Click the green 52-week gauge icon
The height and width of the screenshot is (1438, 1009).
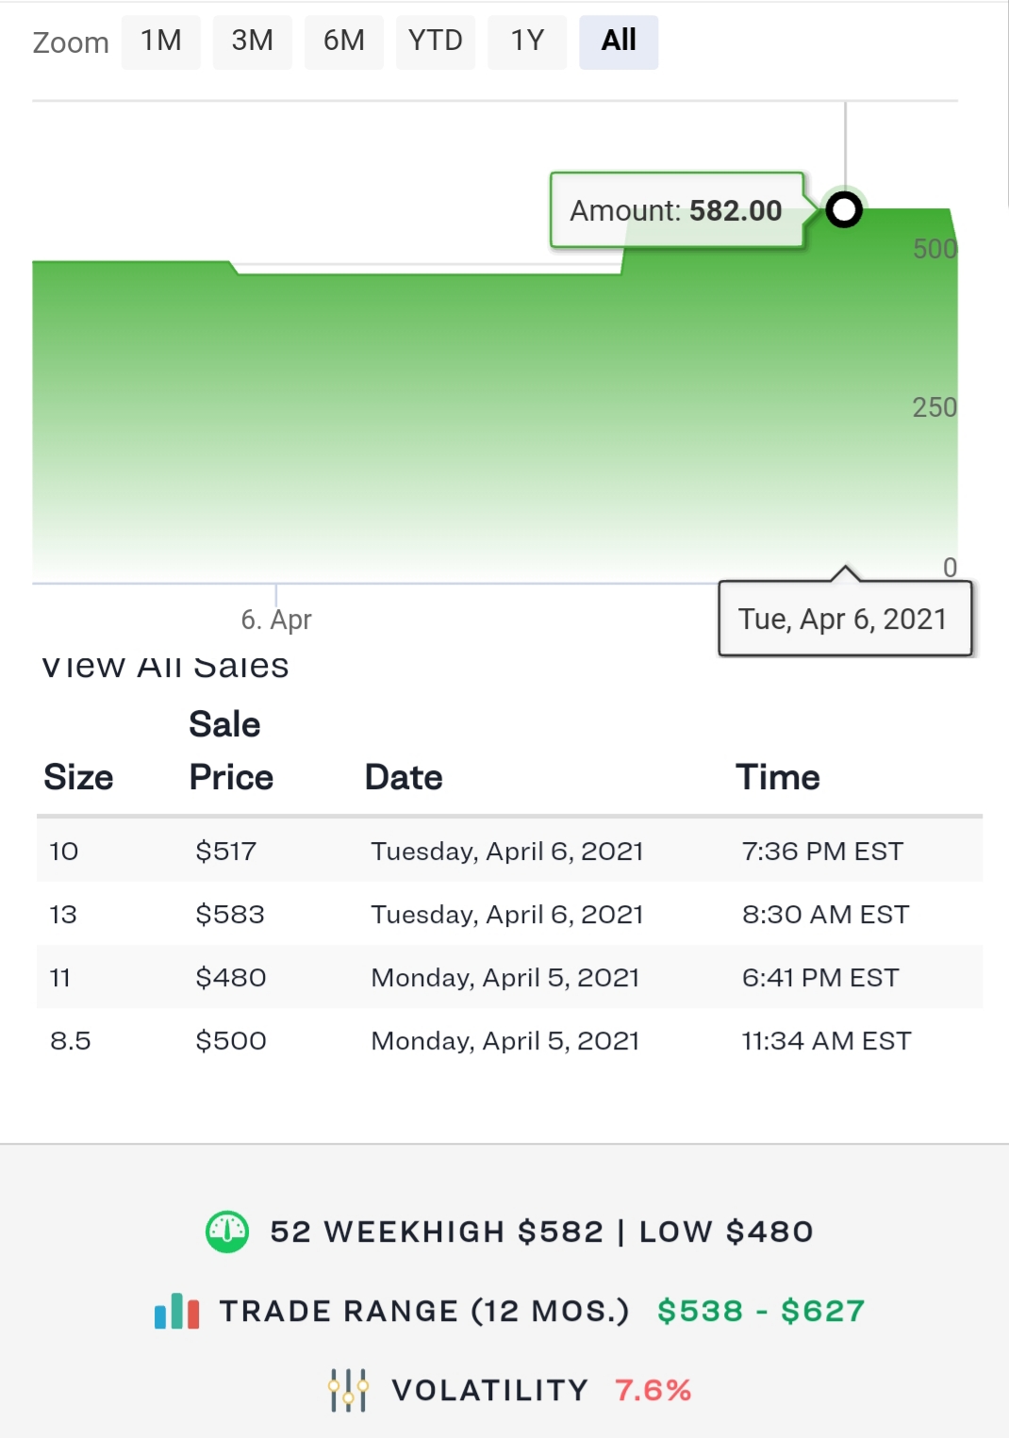(x=227, y=1231)
